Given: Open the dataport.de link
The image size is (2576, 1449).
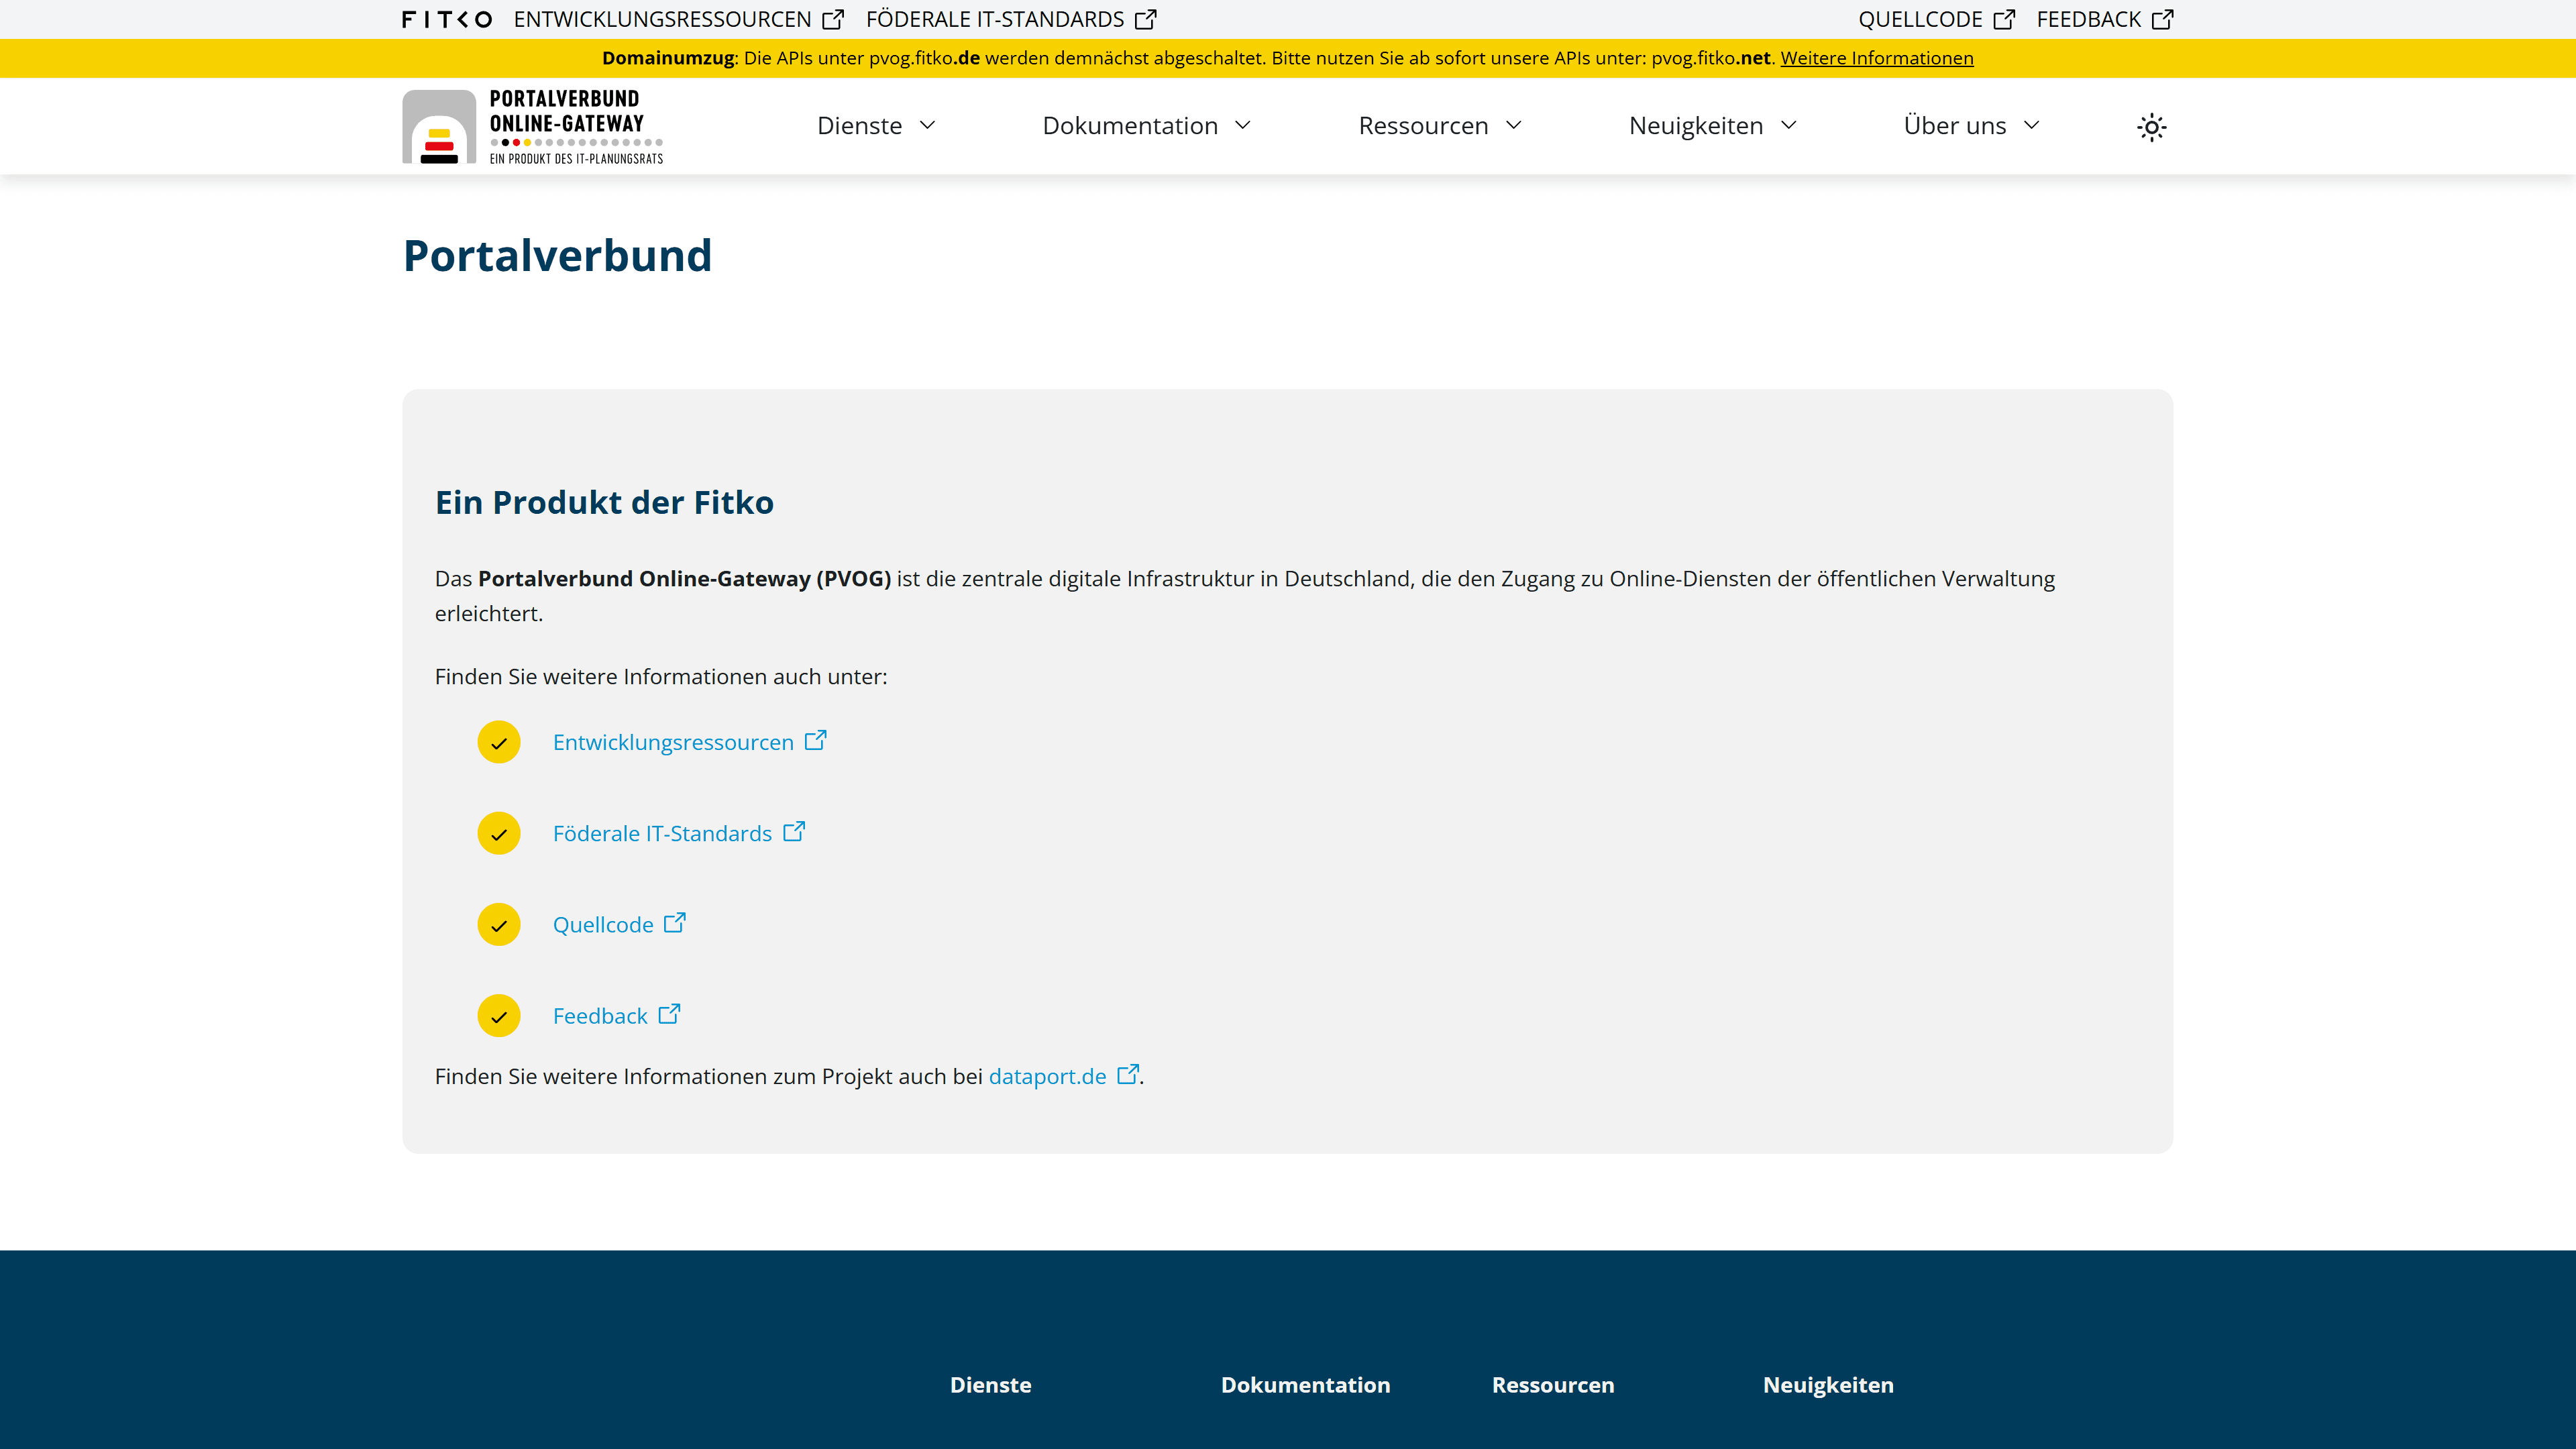Looking at the screenshot, I should pos(1047,1076).
